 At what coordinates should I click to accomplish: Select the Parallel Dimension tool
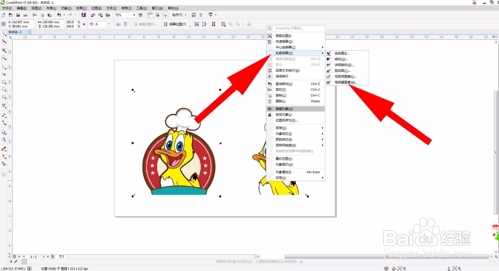pos(3,115)
